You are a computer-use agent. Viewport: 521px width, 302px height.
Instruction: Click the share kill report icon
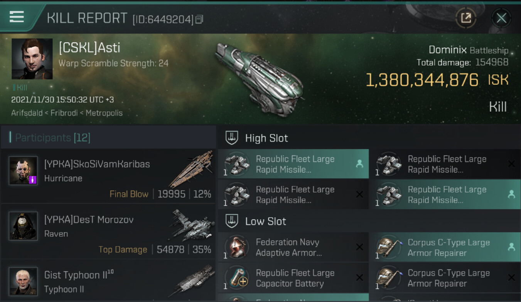click(x=466, y=18)
